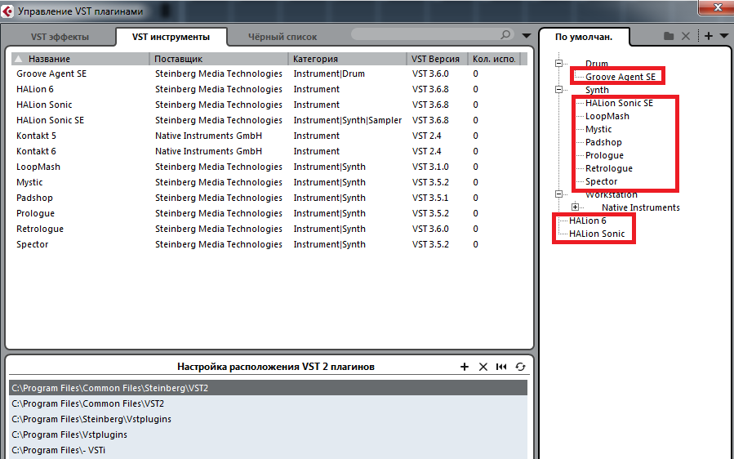Select Retrologue in the collection tree
The width and height of the screenshot is (734, 459).
coord(608,168)
